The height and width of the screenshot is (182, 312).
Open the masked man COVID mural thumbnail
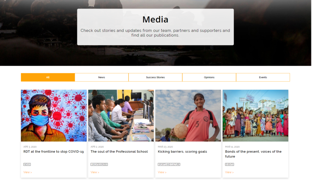click(54, 116)
